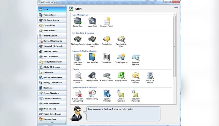Open Create Signature icon in main panel

[121, 57]
